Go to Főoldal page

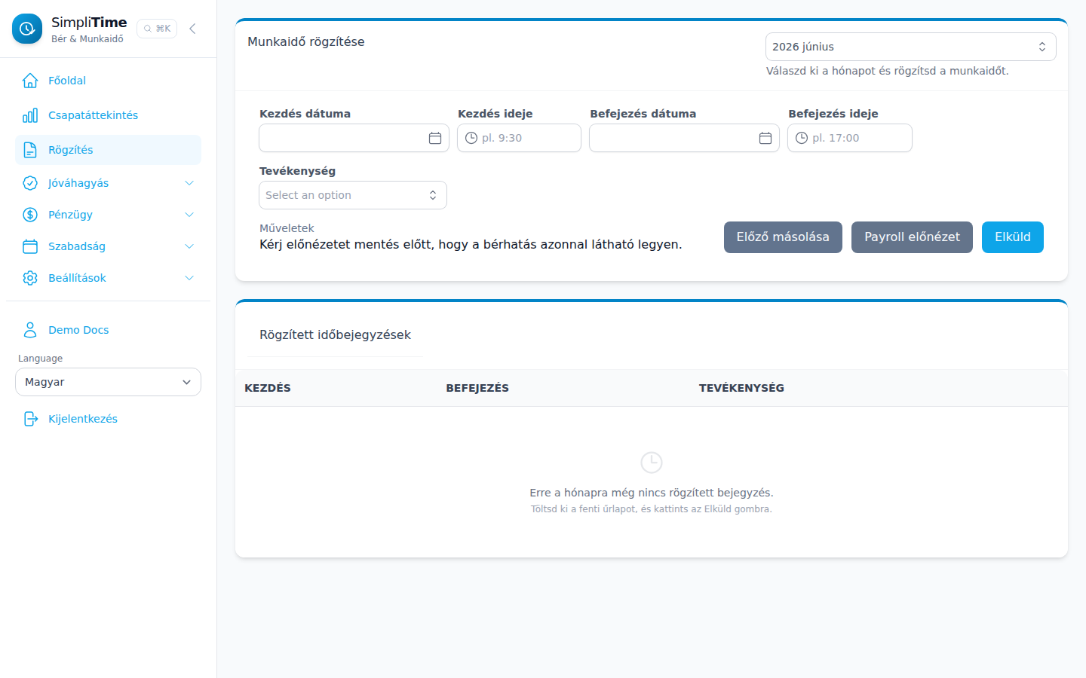pyautogui.click(x=108, y=81)
